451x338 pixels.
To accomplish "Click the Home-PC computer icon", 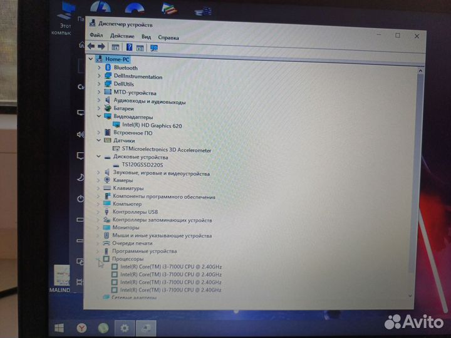I will (x=100, y=59).
